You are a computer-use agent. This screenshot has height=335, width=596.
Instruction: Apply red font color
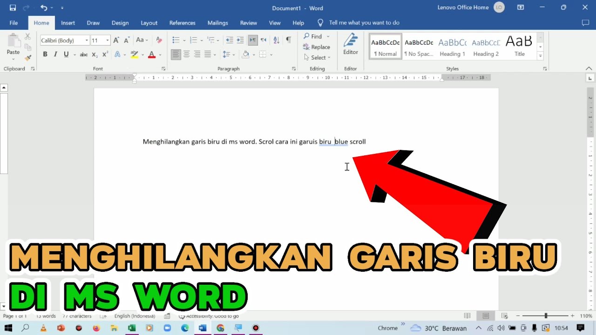(x=151, y=54)
